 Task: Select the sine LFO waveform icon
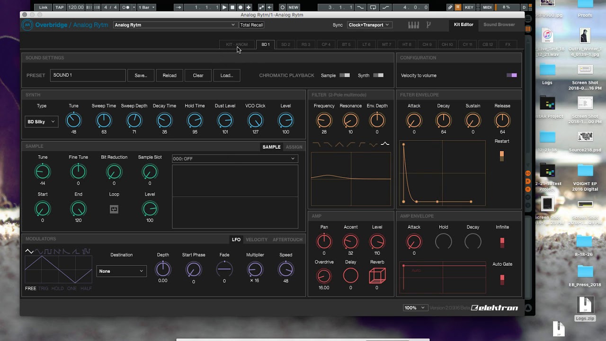pyautogui.click(x=39, y=251)
